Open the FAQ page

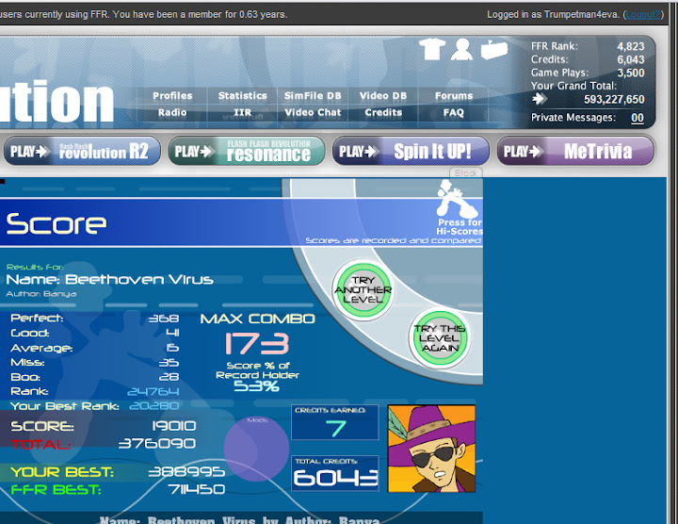click(454, 112)
